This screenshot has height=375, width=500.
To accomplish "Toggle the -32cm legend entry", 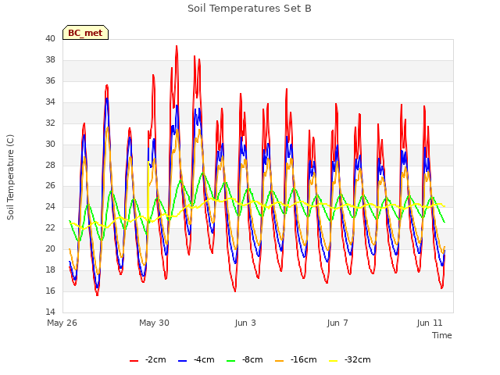I will coord(350,359).
